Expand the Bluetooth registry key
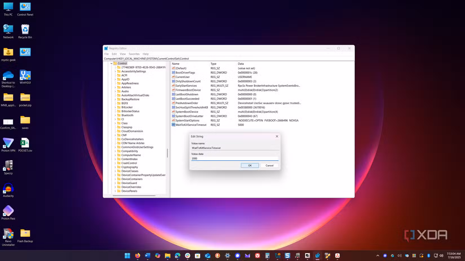Image resolution: width=465 pixels, height=261 pixels. point(116,115)
